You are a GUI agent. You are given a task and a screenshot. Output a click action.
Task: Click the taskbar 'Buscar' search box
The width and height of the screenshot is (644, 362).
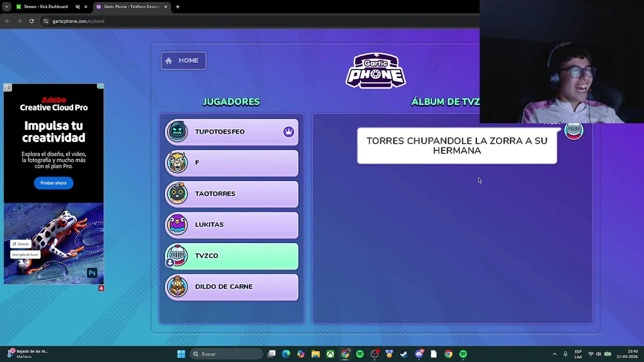(226, 354)
